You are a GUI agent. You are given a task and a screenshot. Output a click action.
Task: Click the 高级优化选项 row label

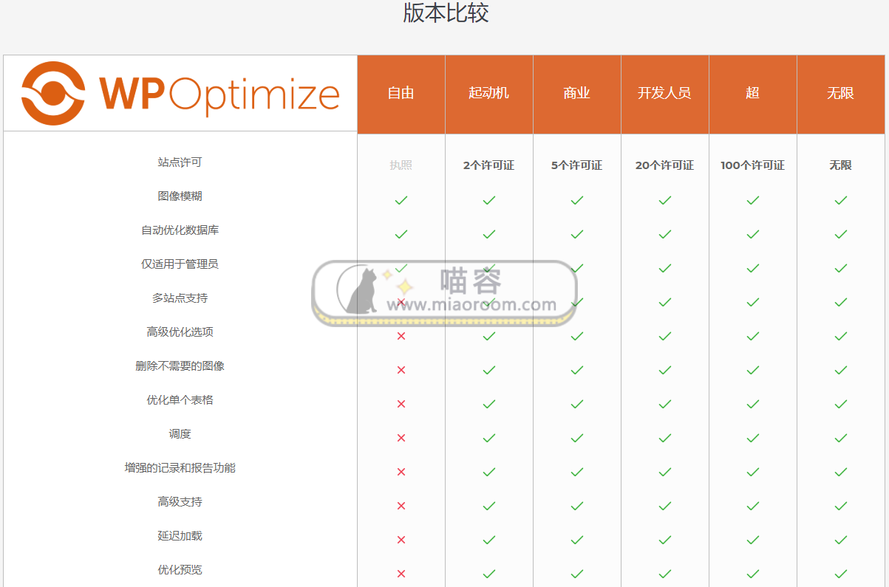[x=180, y=332]
